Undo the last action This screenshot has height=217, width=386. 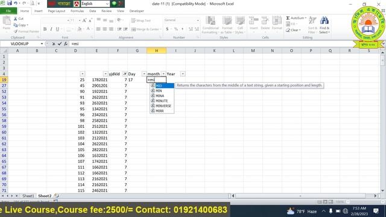16,3
